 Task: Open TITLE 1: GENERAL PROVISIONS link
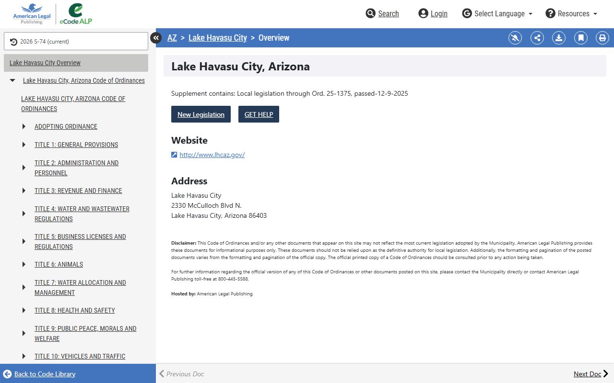coord(76,145)
